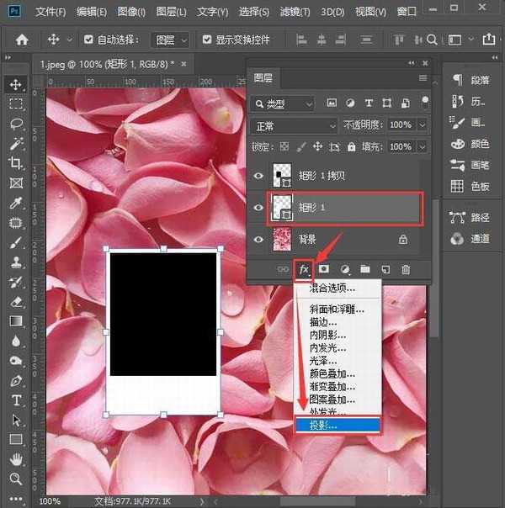Create new group folder icon
Image resolution: width=505 pixels, height=508 pixels.
(x=365, y=269)
